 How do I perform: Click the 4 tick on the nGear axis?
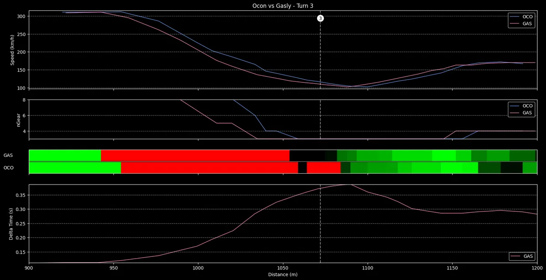click(x=24, y=131)
